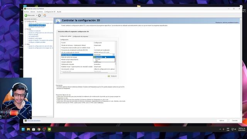Click the settings list horizontal scrollbar
Viewport: 247px width, 139px height.
tap(85, 73)
